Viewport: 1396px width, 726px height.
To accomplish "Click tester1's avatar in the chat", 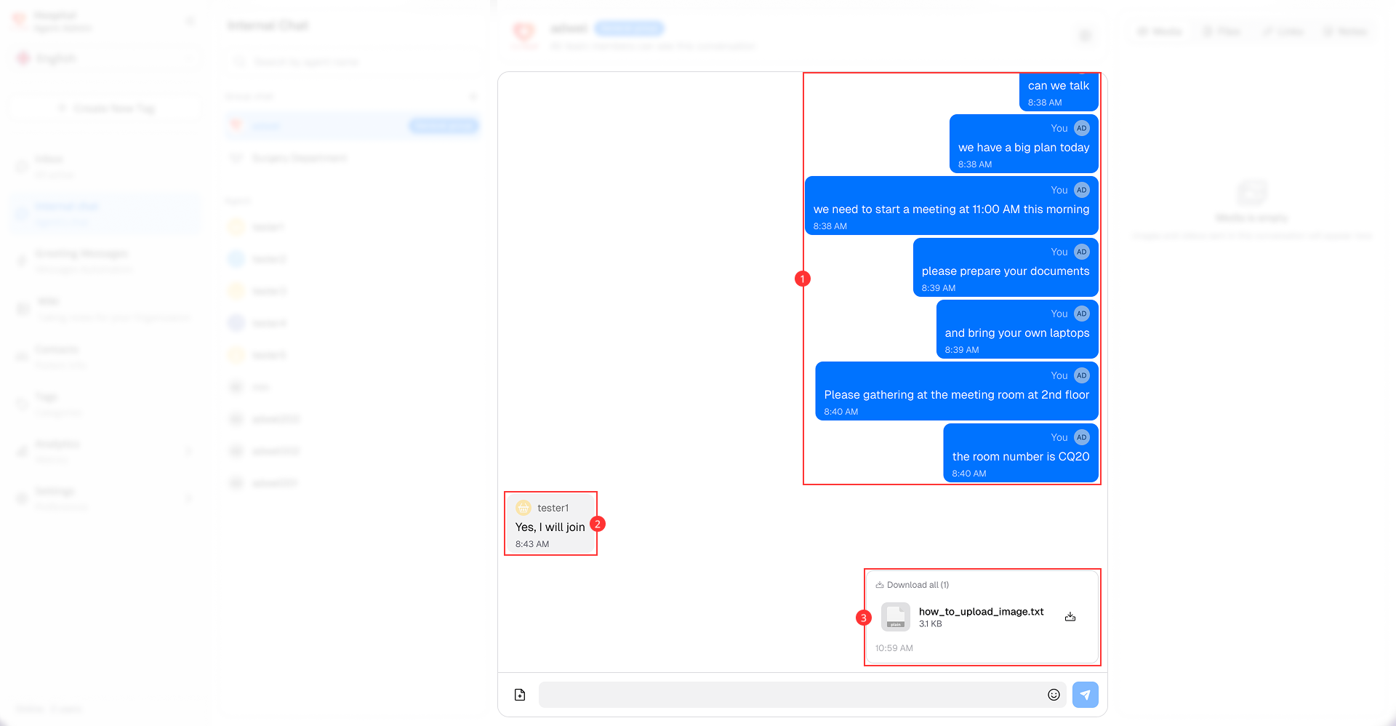I will click(523, 508).
